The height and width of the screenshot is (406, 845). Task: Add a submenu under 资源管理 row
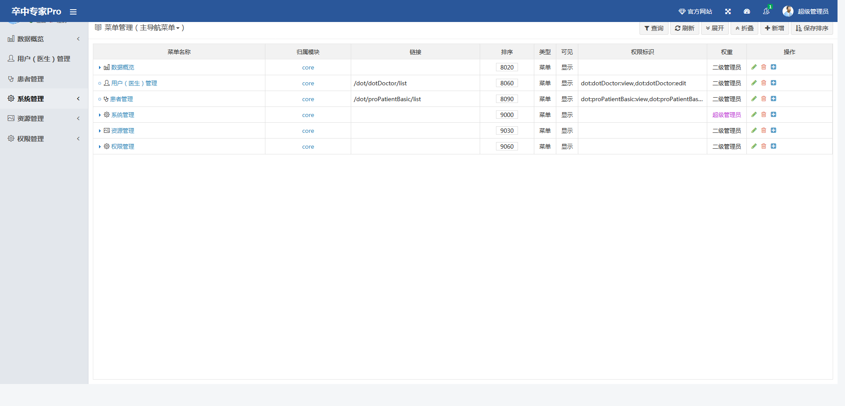(x=773, y=130)
